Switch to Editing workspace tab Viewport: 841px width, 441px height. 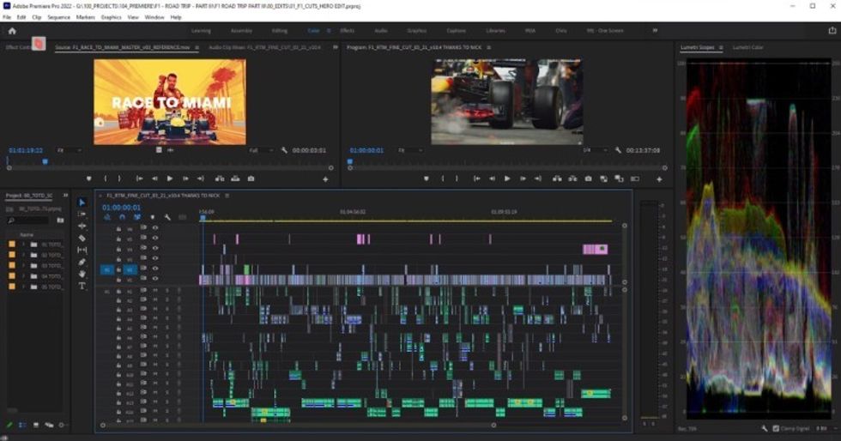pos(280,31)
